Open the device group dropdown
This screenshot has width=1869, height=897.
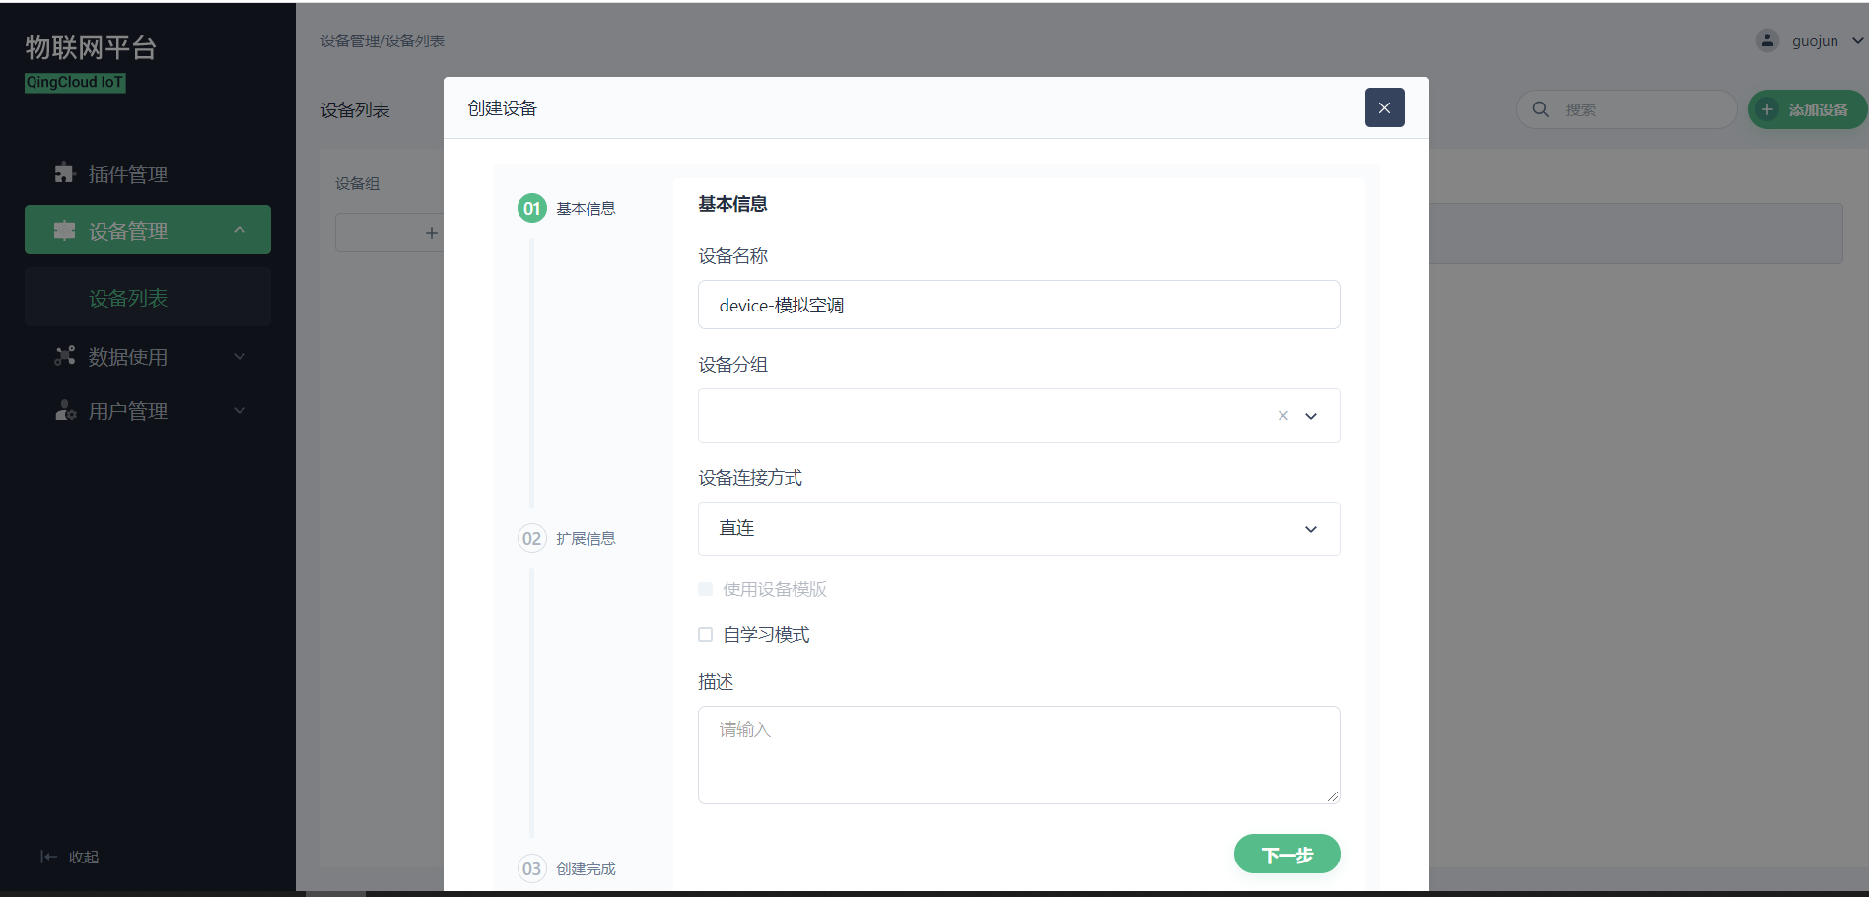tap(1310, 416)
